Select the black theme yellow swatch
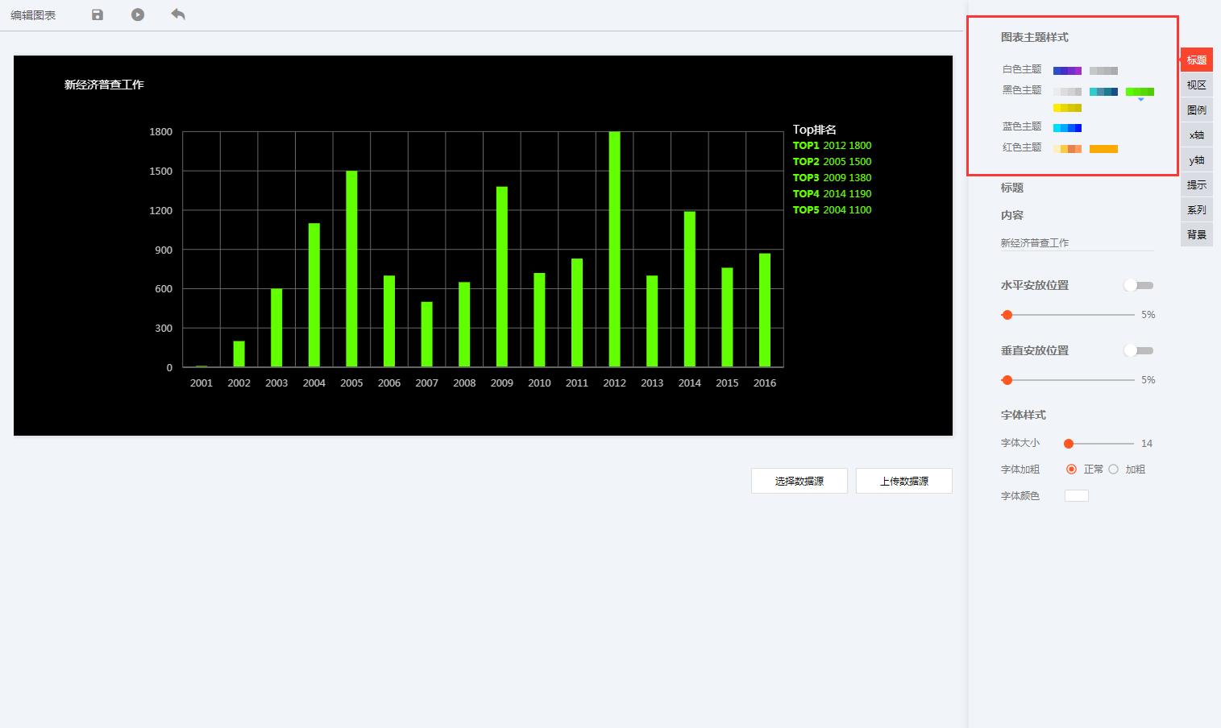The image size is (1221, 728). pos(1067,108)
